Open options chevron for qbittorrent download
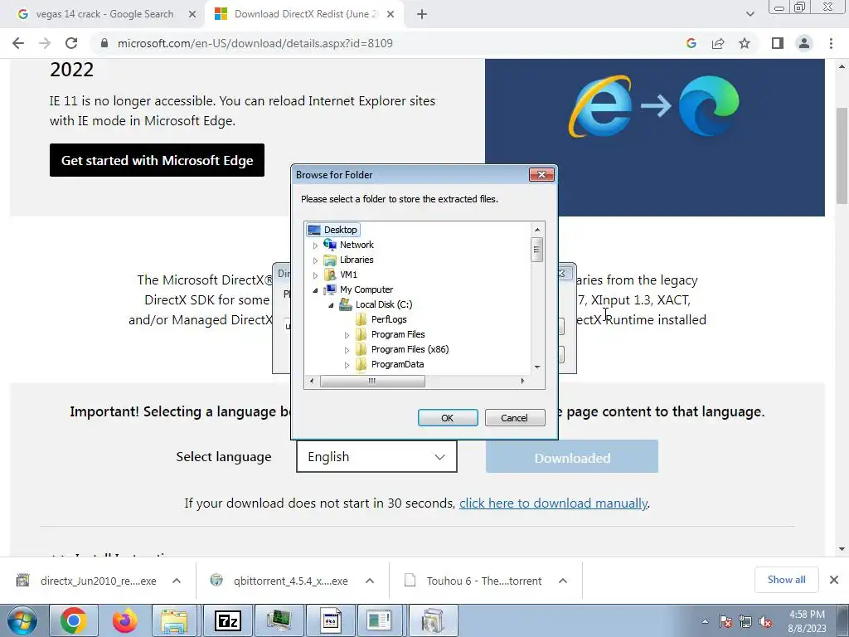Screen dimensions: 849x637 [x=370, y=581]
